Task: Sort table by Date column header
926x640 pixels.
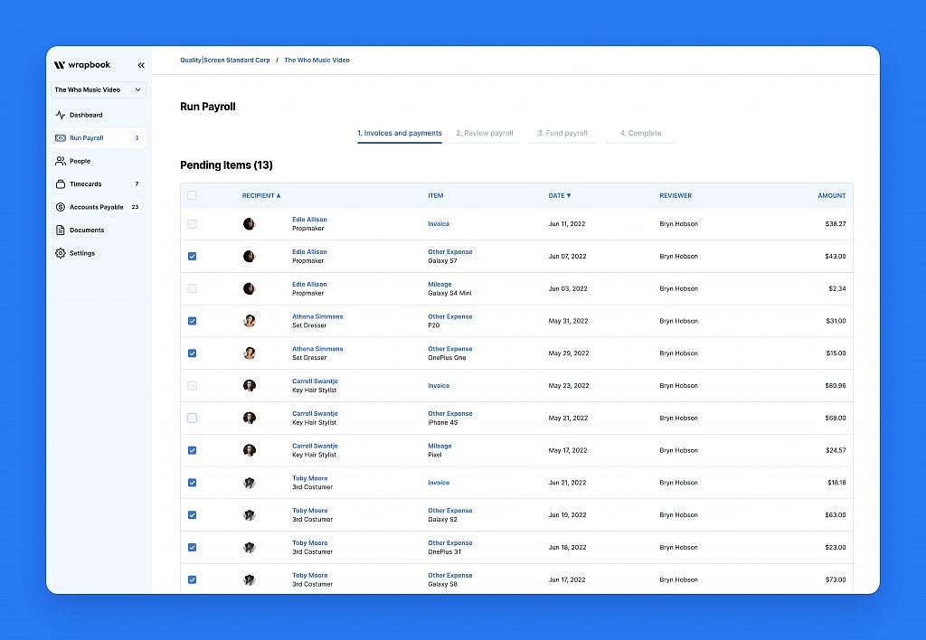Action: tap(559, 195)
